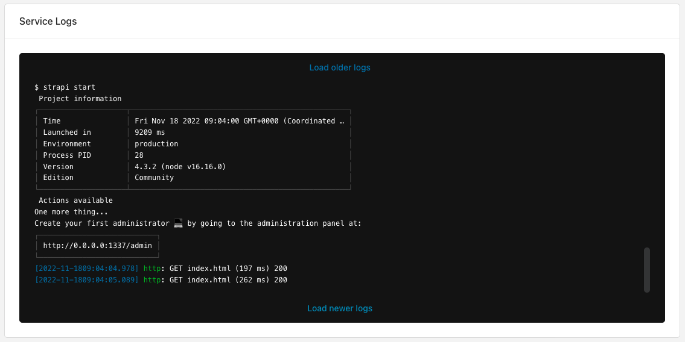
Task: Click the 'One more thing...' line
Action: [71, 212]
